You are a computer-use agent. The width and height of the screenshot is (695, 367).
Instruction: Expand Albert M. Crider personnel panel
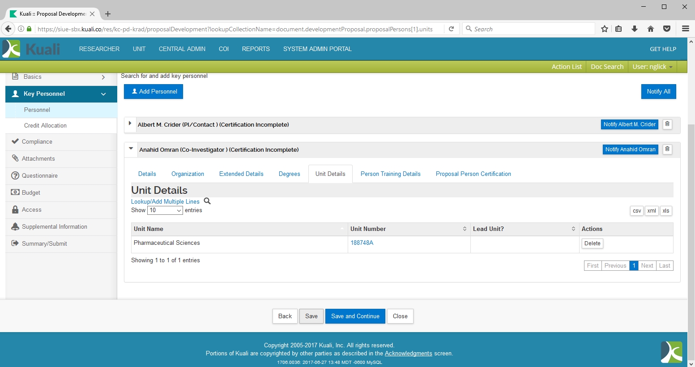click(130, 124)
